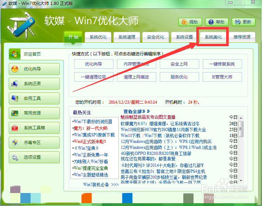This screenshot has width=262, height=206.
Task: Click the coins icon on 捐助 button
Action: [x=184, y=22]
